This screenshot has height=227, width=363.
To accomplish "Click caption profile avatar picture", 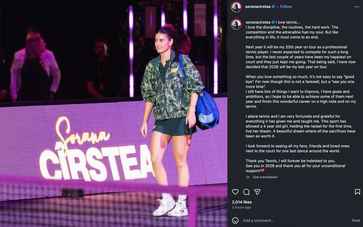I will (236, 24).
